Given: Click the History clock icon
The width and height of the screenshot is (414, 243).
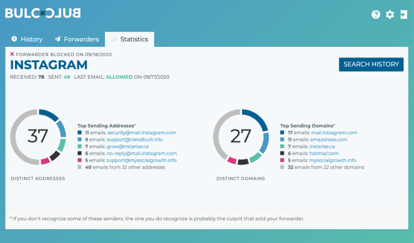Looking at the screenshot, I should [x=14, y=39].
